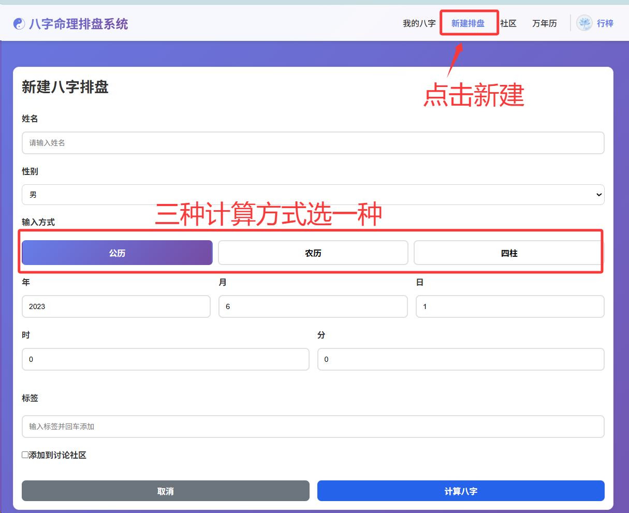Select the 农历 input method
Image resolution: width=629 pixels, height=513 pixels.
point(313,253)
